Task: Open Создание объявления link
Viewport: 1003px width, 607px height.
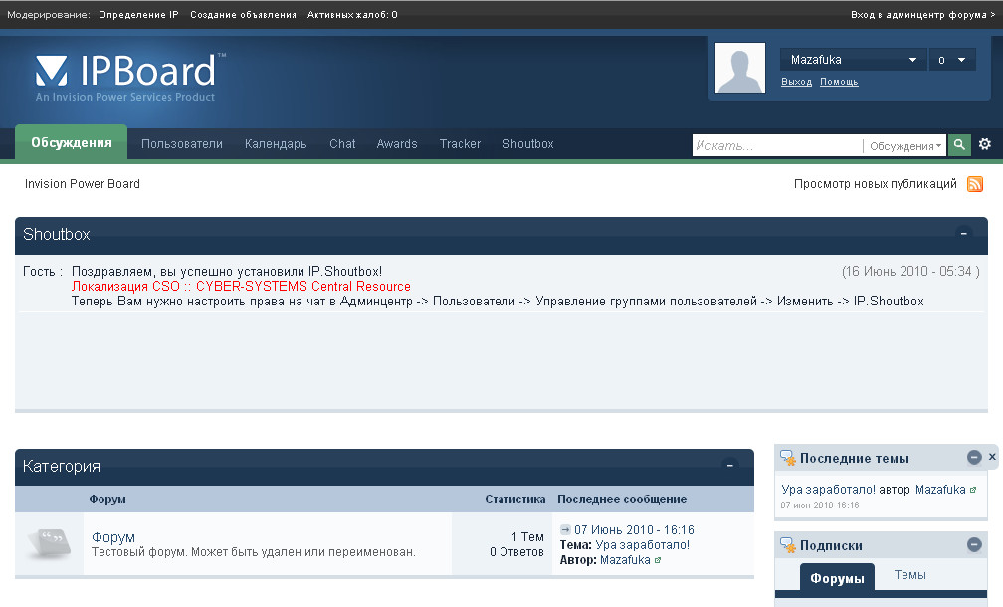Action: (243, 14)
